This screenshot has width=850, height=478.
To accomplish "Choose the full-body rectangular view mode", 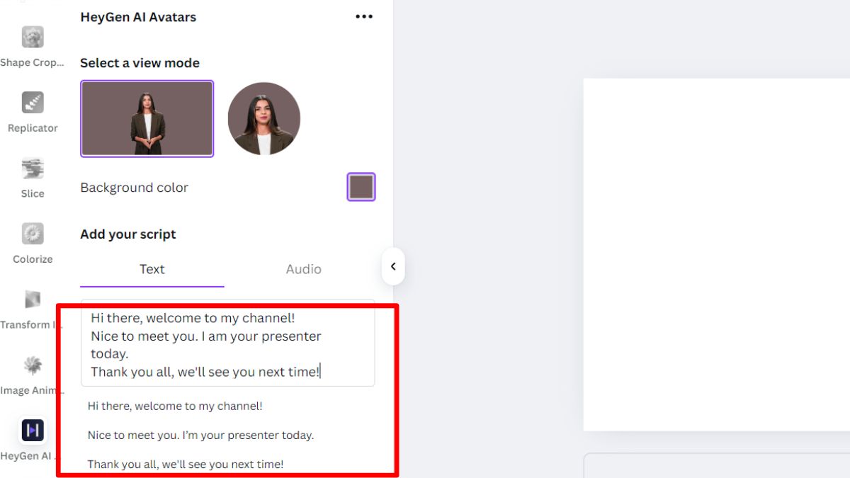I will coord(147,118).
